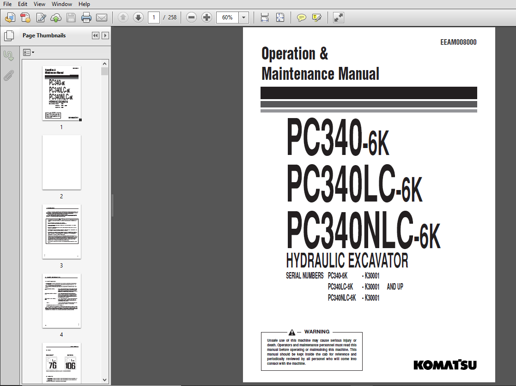Screen dimensions: 516x386
Task: Go to previous page with up arrow
Action: [x=123, y=18]
